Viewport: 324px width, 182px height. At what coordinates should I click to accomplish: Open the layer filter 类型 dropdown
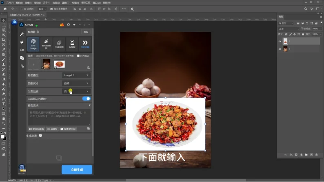pos(286,23)
